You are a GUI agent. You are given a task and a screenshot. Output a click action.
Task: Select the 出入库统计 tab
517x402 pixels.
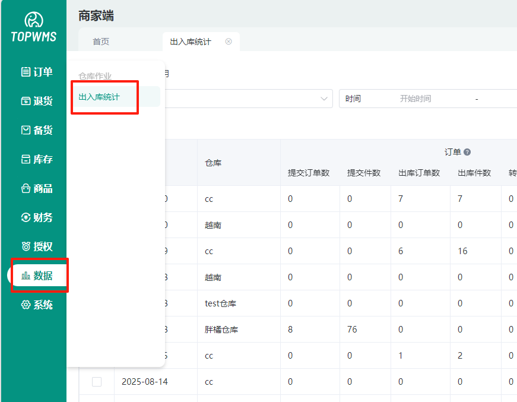pos(191,42)
